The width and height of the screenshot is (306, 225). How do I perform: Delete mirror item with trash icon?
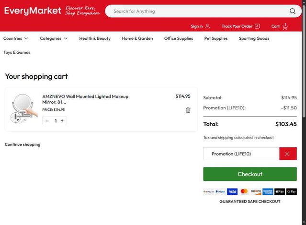[x=188, y=110]
